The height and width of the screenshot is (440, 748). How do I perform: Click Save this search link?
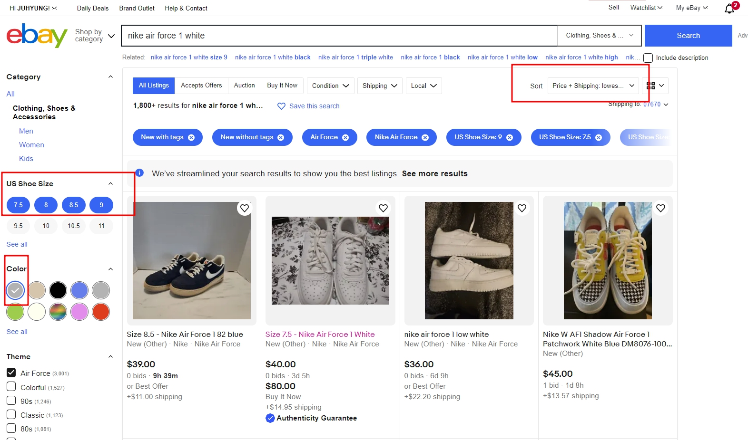(x=315, y=106)
